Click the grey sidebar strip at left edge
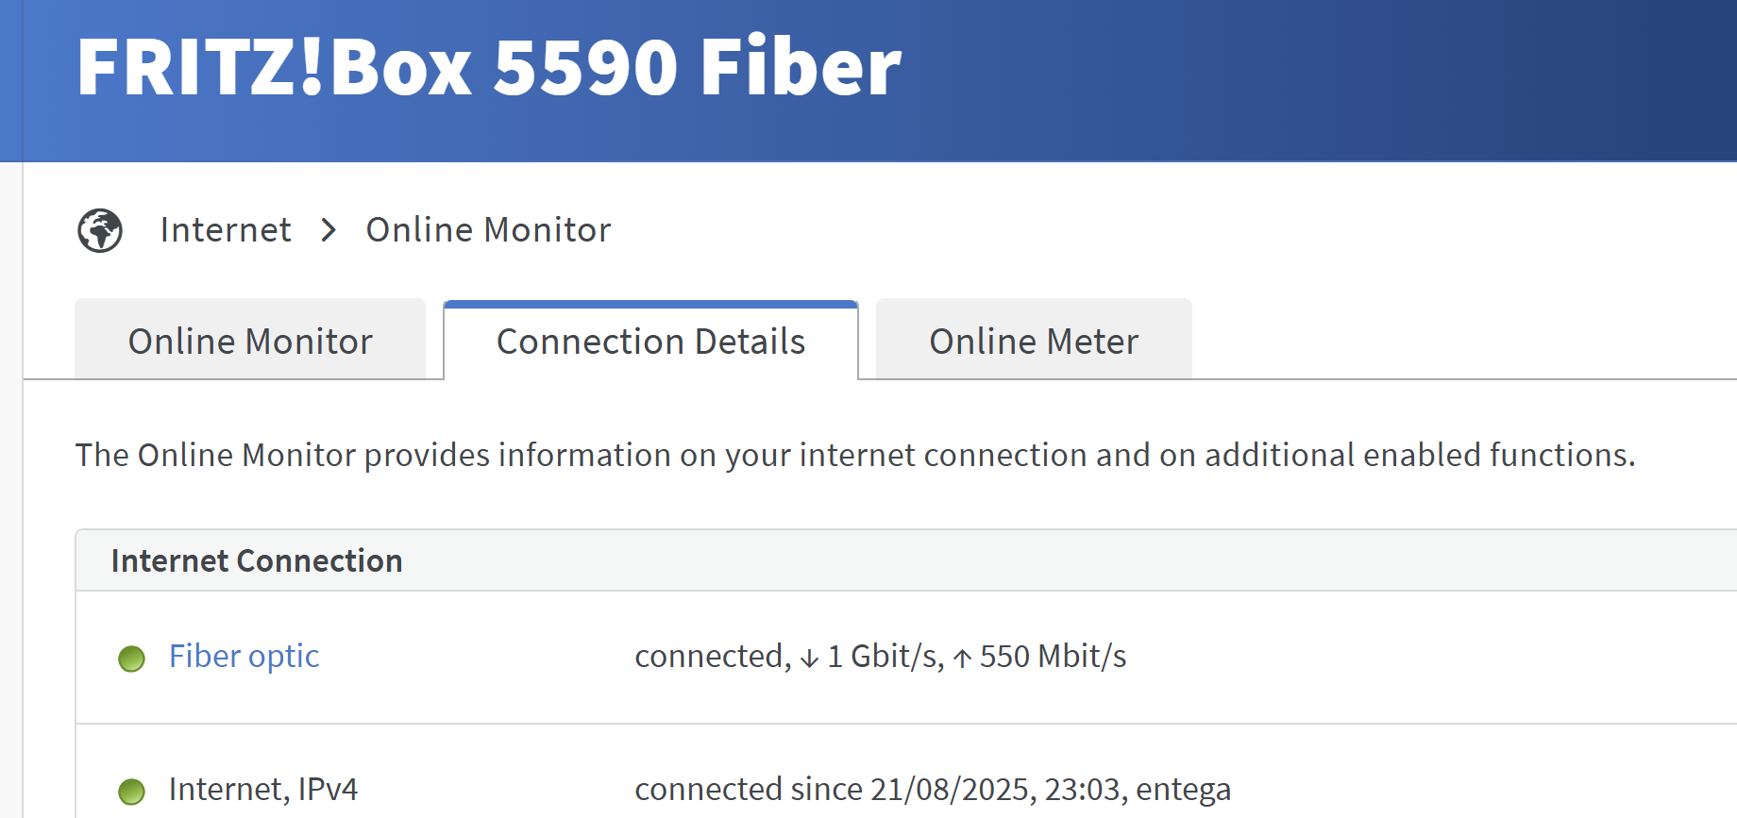The image size is (1737, 818). coord(11,491)
